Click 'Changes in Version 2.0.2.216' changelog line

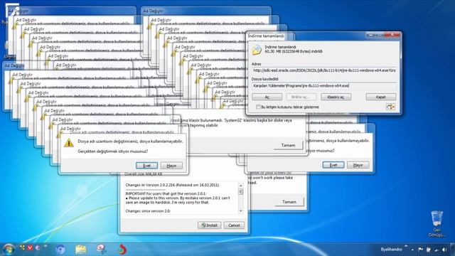pyautogui.click(x=172, y=185)
